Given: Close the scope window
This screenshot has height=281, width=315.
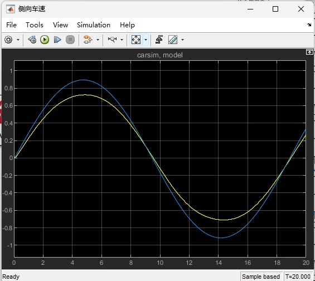Looking at the screenshot, I should [301, 9].
